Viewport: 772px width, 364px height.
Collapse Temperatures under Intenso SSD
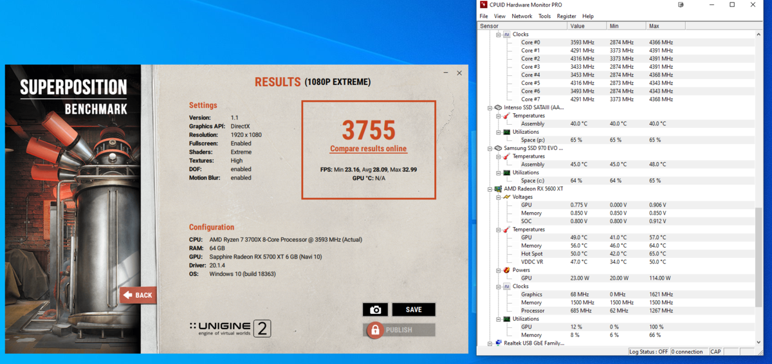pyautogui.click(x=499, y=116)
